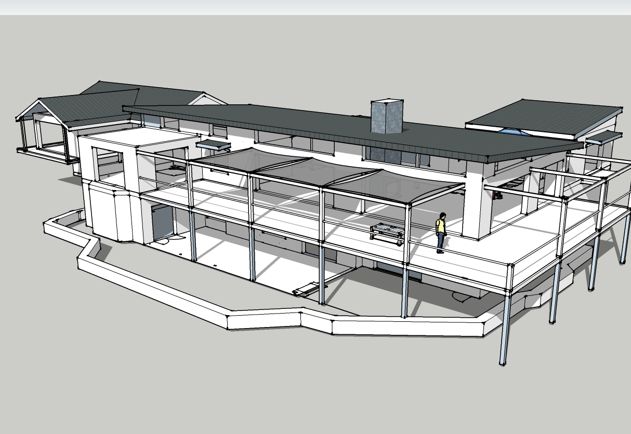Click the small awning at far right
The width and height of the screenshot is (631, 434).
point(604,138)
